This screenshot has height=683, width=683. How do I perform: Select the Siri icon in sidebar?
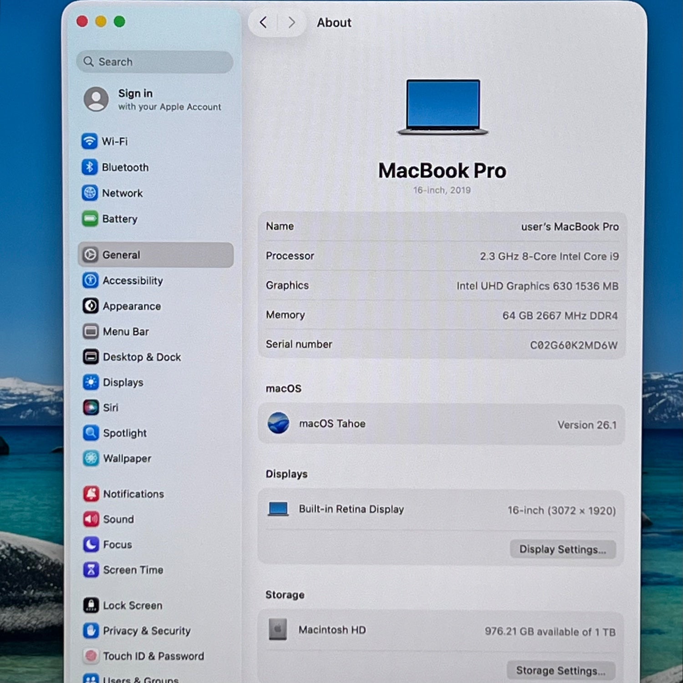tap(91, 407)
